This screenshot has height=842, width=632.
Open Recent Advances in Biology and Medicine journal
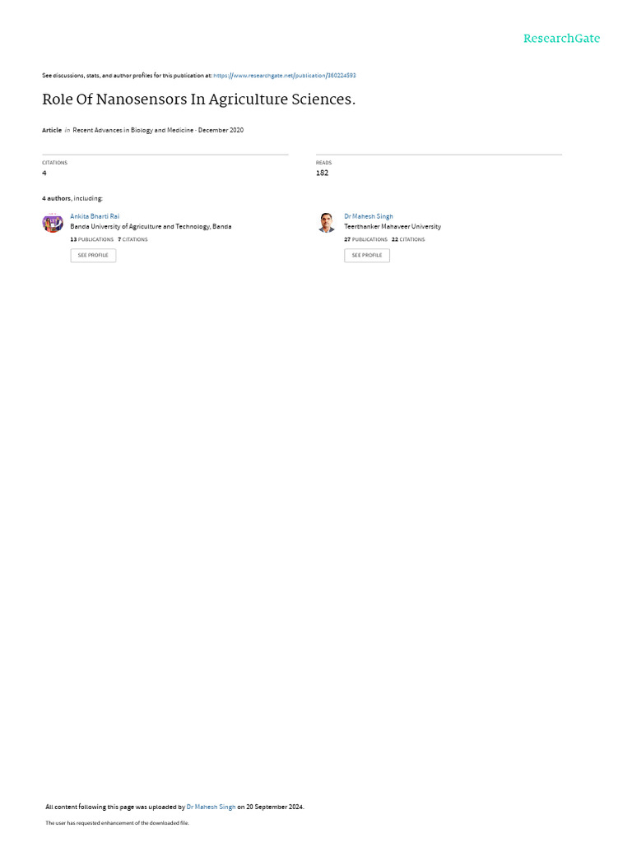132,130
